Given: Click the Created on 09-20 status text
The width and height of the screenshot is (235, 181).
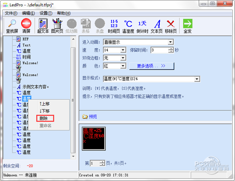Looking at the screenshot, I should point(104,175).
